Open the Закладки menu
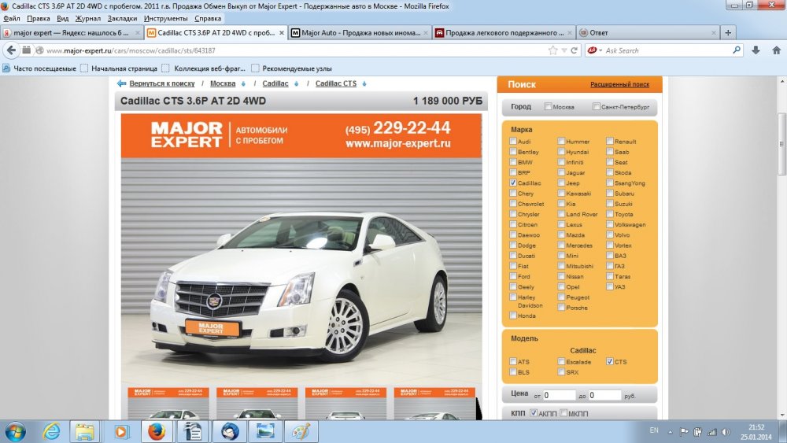This screenshot has width=787, height=443. (x=122, y=18)
